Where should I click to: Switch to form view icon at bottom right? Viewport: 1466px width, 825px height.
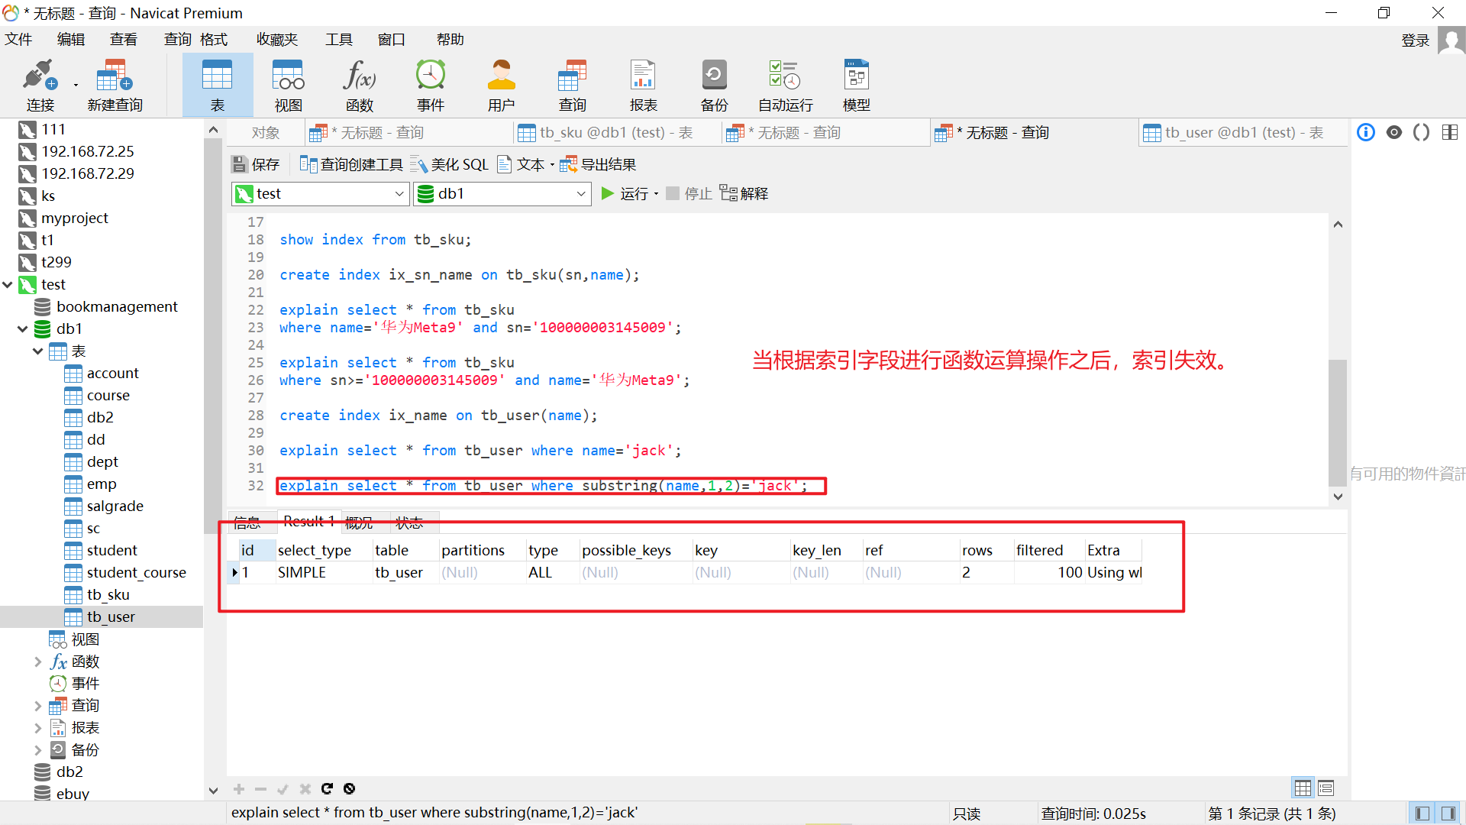(x=1326, y=788)
